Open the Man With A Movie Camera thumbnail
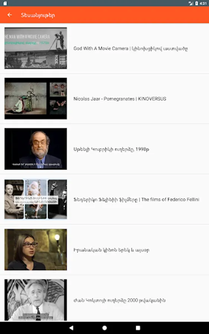Image resolution: width=209 pixels, height=334 pixels. pos(36,48)
